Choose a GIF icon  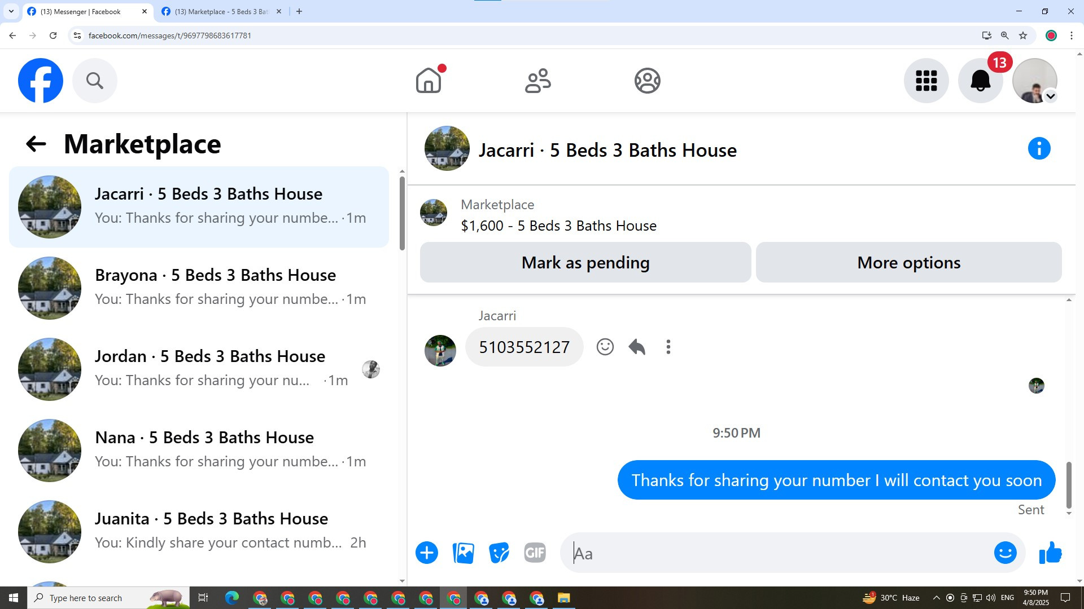[x=535, y=553]
